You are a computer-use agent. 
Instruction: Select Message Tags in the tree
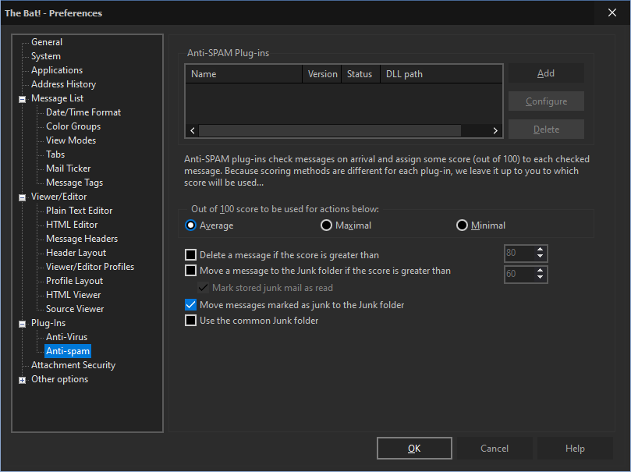(x=74, y=183)
